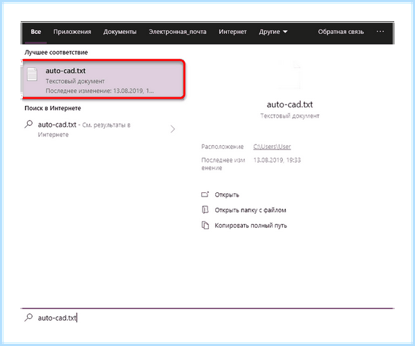The height and width of the screenshot is (346, 415).
Task: Switch to the Все tab
Action: (36, 32)
